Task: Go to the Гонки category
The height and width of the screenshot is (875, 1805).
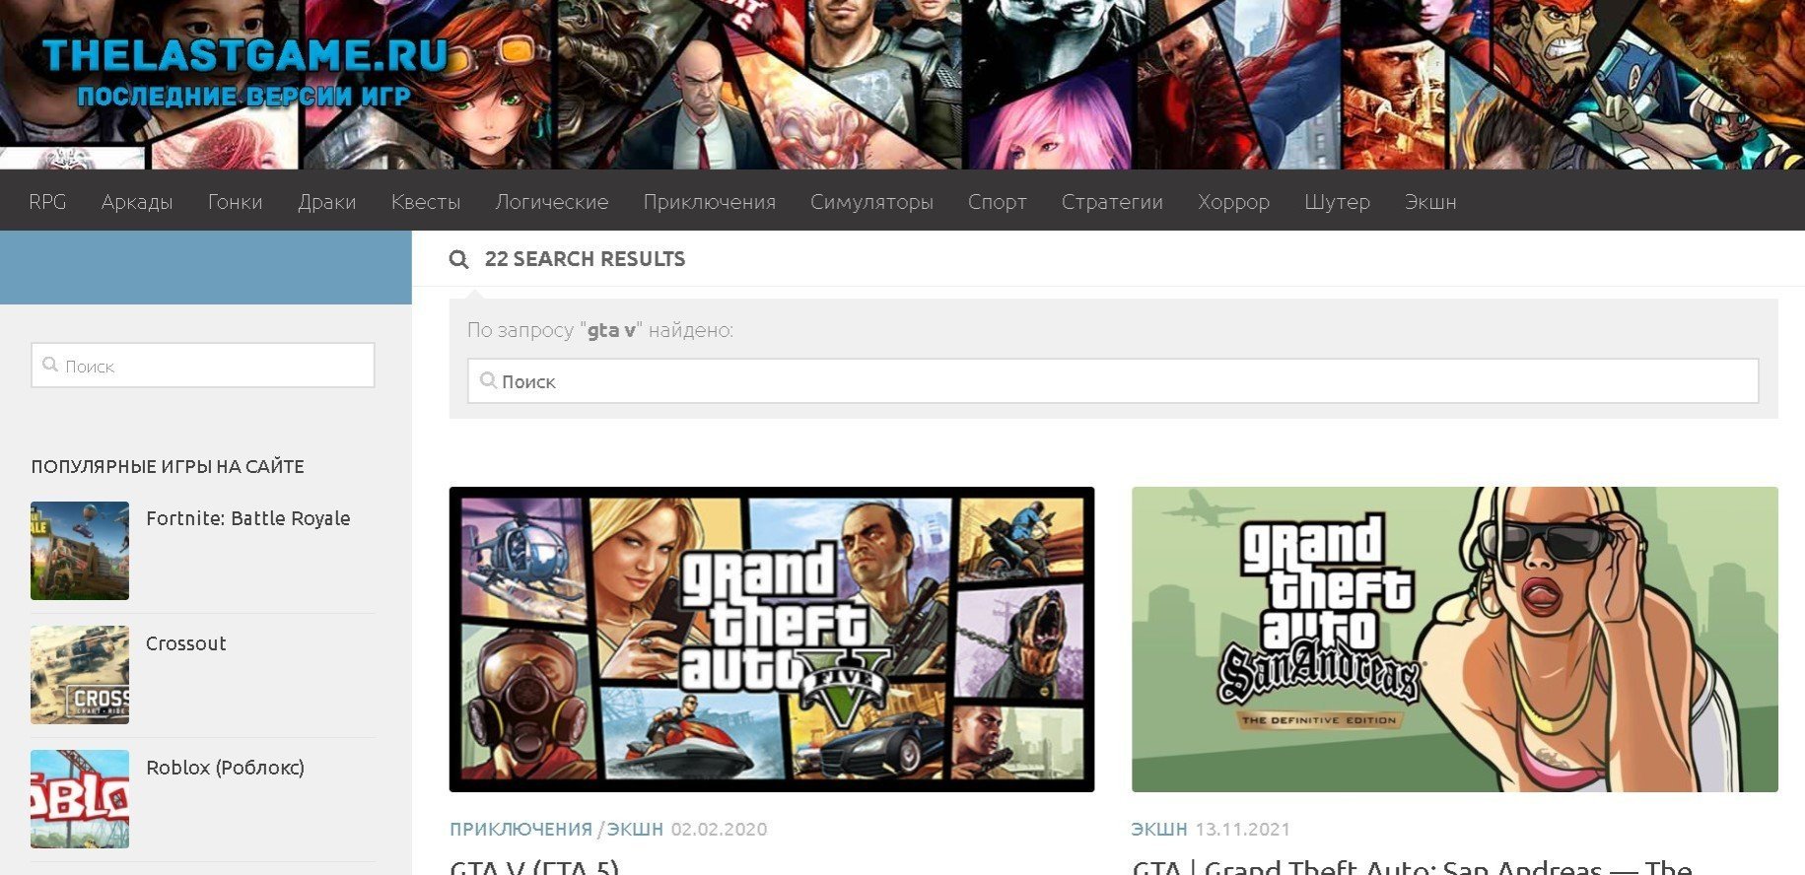Action: (x=236, y=202)
